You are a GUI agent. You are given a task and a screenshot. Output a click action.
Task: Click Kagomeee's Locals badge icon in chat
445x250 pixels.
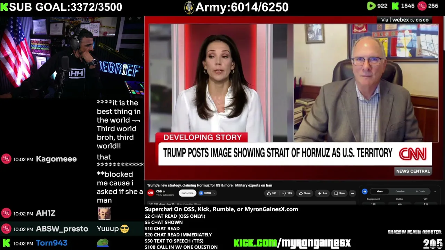tap(6, 159)
